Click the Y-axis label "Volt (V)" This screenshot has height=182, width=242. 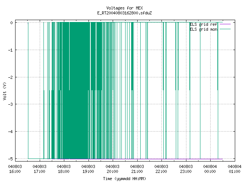coord(5,91)
